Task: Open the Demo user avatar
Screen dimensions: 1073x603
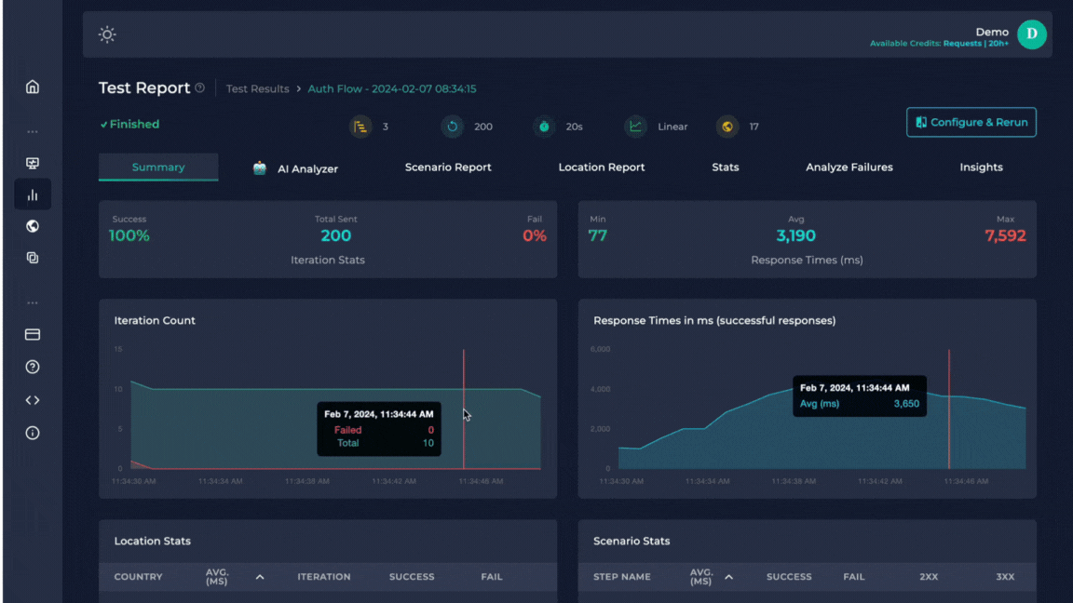Action: (x=1031, y=34)
